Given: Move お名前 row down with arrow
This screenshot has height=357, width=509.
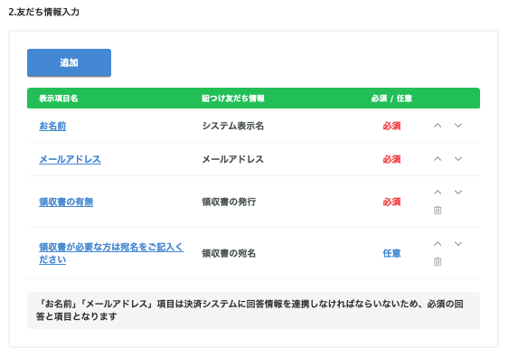Looking at the screenshot, I should pos(458,126).
